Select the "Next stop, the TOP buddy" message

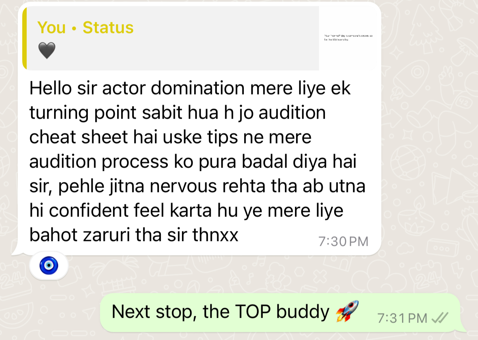pyautogui.click(x=220, y=312)
